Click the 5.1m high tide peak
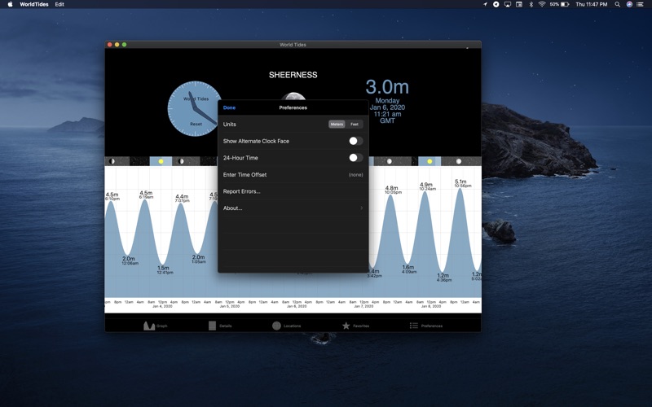This screenshot has height=407, width=652. tap(460, 190)
